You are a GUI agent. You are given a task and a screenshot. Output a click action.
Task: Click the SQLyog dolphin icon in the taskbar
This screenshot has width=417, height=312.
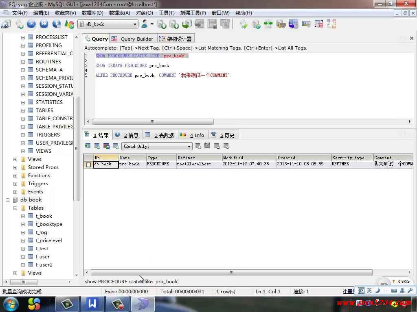click(x=143, y=304)
